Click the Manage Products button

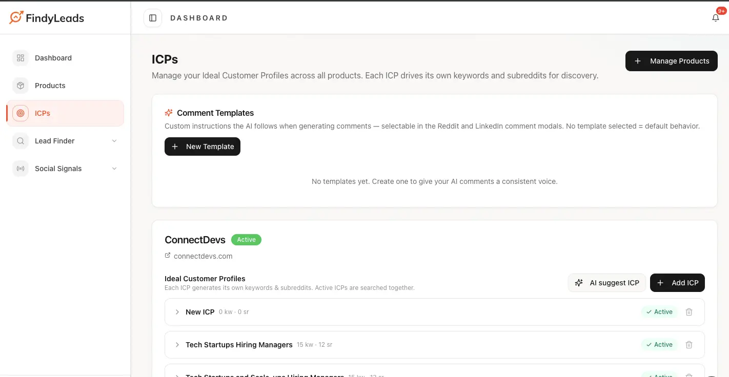[672, 61]
